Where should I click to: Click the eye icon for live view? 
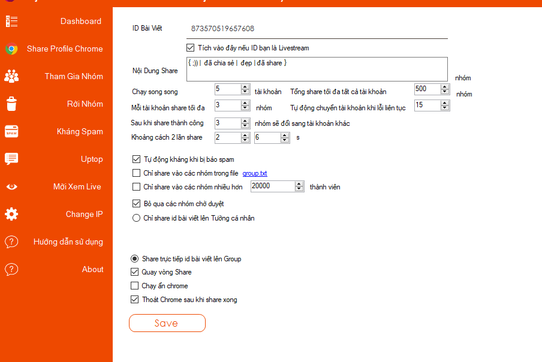point(11,187)
